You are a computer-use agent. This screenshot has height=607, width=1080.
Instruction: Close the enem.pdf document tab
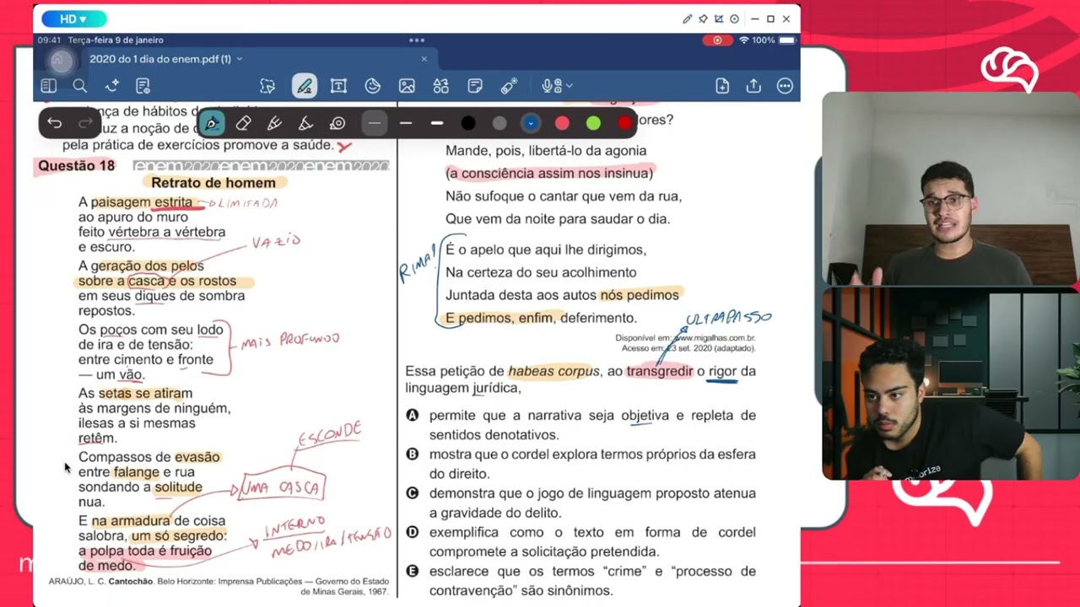pos(424,59)
